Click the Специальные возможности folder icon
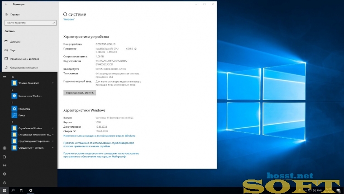 14,135
